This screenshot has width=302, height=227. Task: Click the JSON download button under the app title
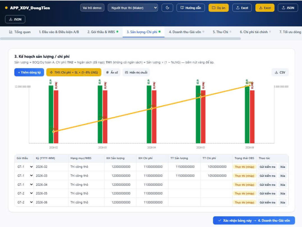click(15, 19)
